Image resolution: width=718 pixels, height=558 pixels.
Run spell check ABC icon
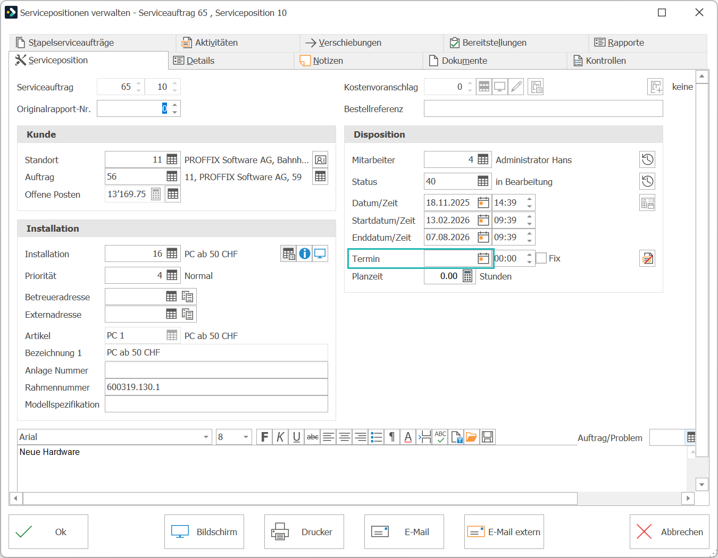click(x=440, y=437)
